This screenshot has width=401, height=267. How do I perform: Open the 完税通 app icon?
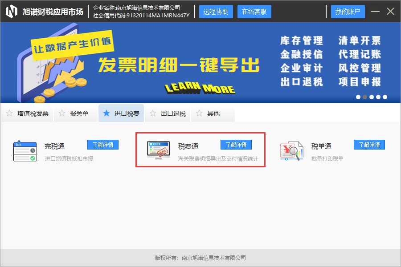tap(25, 151)
